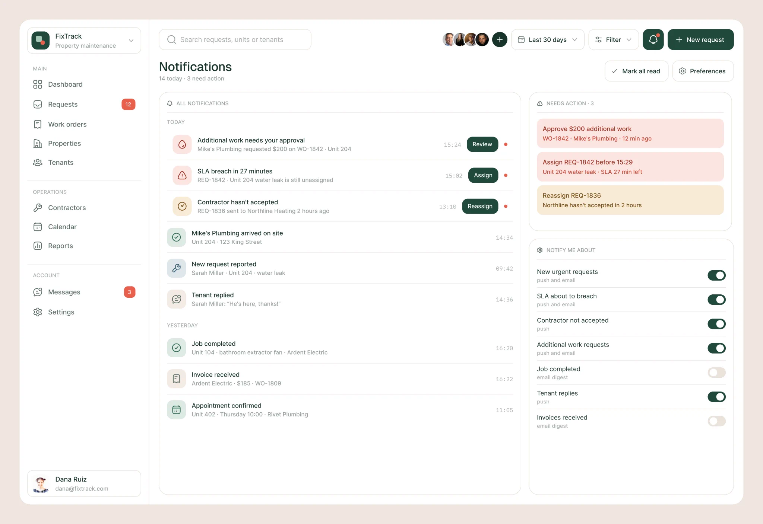Open the notification bell icon
Image resolution: width=763 pixels, height=524 pixels.
click(653, 39)
